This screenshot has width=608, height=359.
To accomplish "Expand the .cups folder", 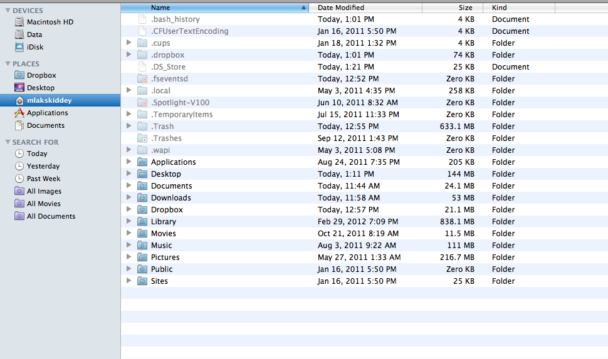I will tap(128, 43).
